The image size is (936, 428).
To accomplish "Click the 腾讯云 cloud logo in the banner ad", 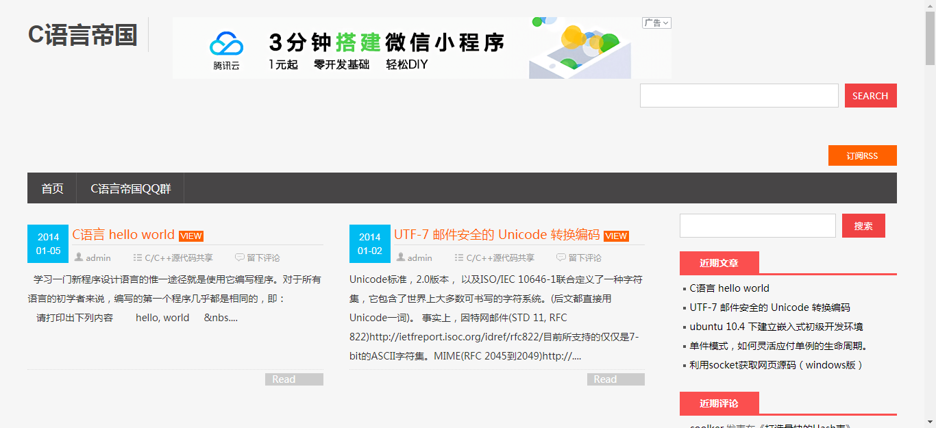I will coord(226,42).
